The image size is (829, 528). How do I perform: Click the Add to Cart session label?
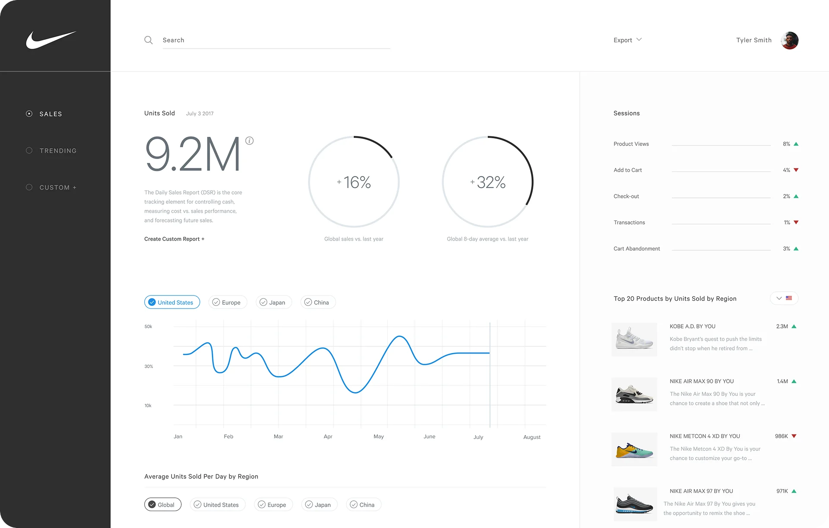(x=627, y=170)
